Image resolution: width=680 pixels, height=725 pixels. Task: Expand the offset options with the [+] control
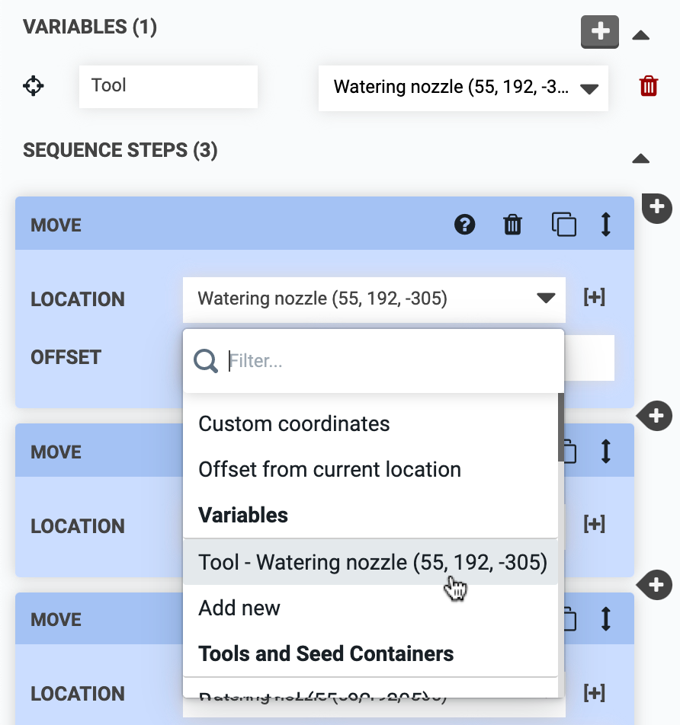coord(594,299)
